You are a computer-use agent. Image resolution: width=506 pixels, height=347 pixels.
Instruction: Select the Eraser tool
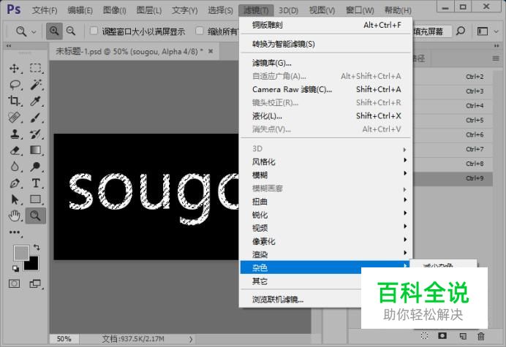14,150
